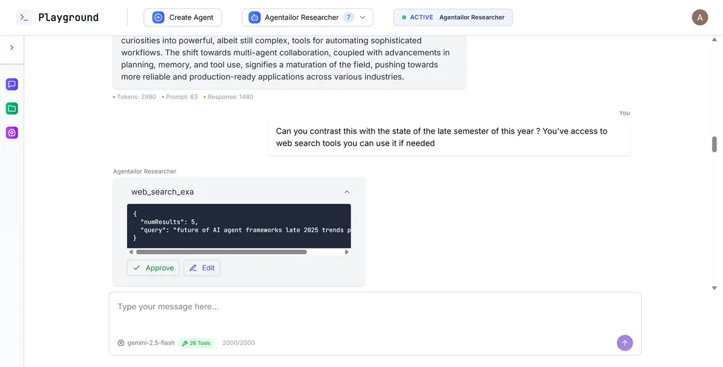Approve the web_search_exa tool call
723x367 pixels.
point(153,268)
